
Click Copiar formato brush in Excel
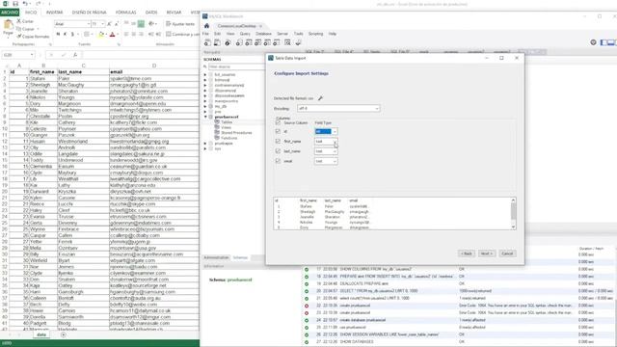(18, 37)
